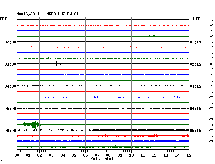Image resolution: width=215 pixels, height=164 pixels.
Task: Select minute tick label 01 on time axis
Action: pos(28,155)
